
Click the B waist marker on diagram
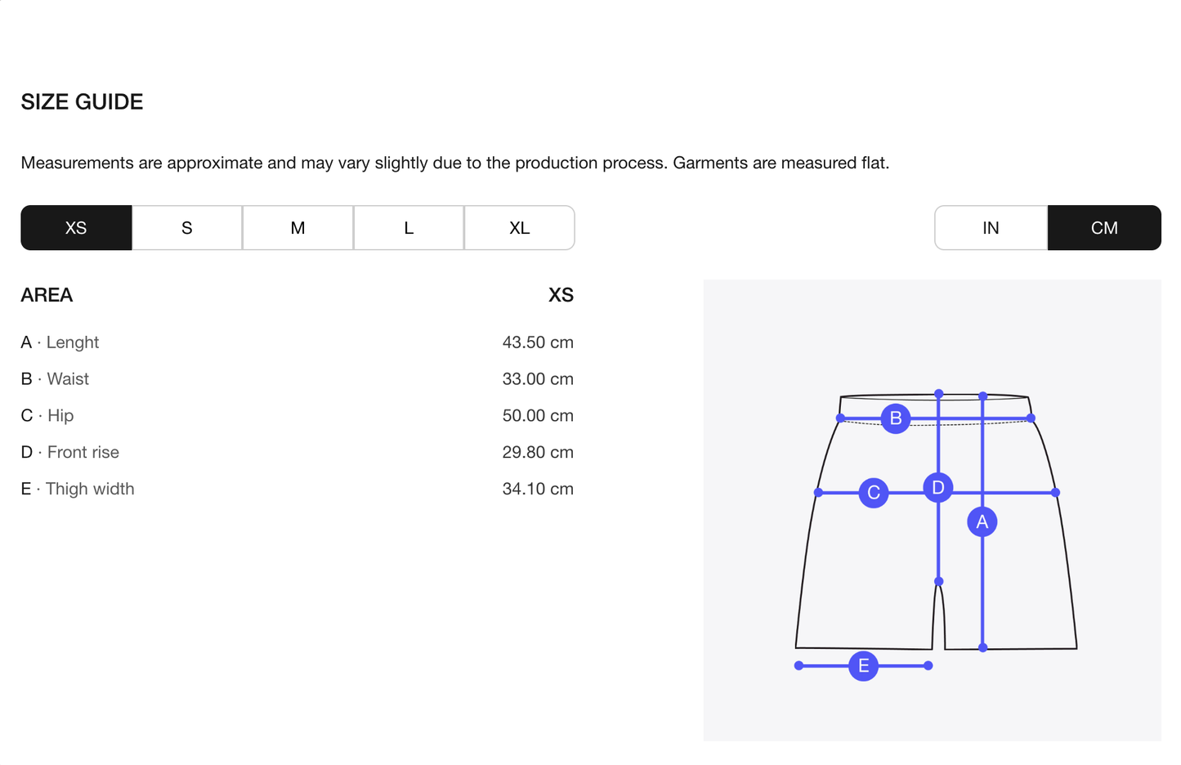tap(895, 418)
